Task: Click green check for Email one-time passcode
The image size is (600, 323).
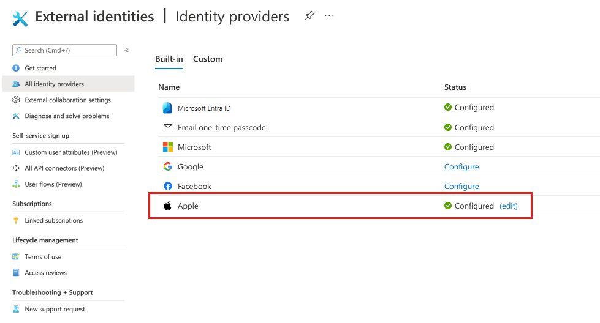Action: (448, 127)
